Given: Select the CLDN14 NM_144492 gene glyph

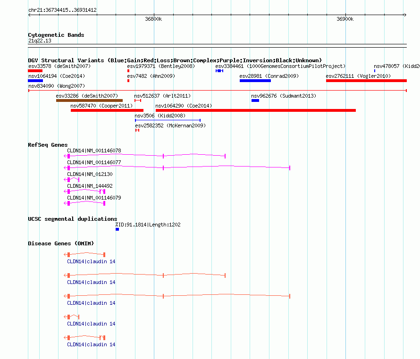Looking at the screenshot, I should coord(84,191).
